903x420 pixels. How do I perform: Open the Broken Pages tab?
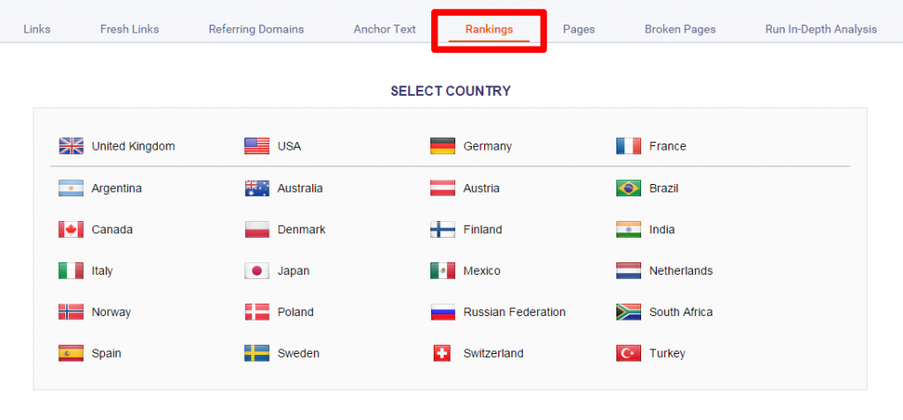tap(680, 29)
